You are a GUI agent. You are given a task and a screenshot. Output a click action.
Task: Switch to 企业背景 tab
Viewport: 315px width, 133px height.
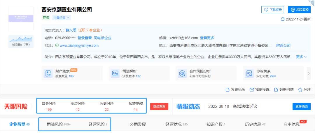click(19, 124)
